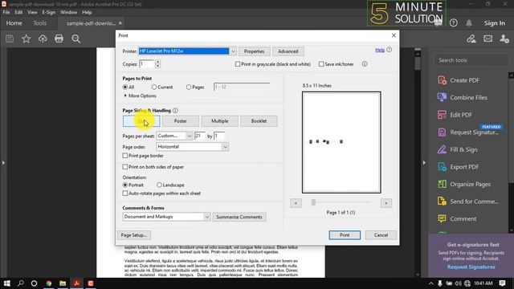Screen dimensions: 514x289
Task: Switch to the Home tab
Action: click(x=14, y=23)
